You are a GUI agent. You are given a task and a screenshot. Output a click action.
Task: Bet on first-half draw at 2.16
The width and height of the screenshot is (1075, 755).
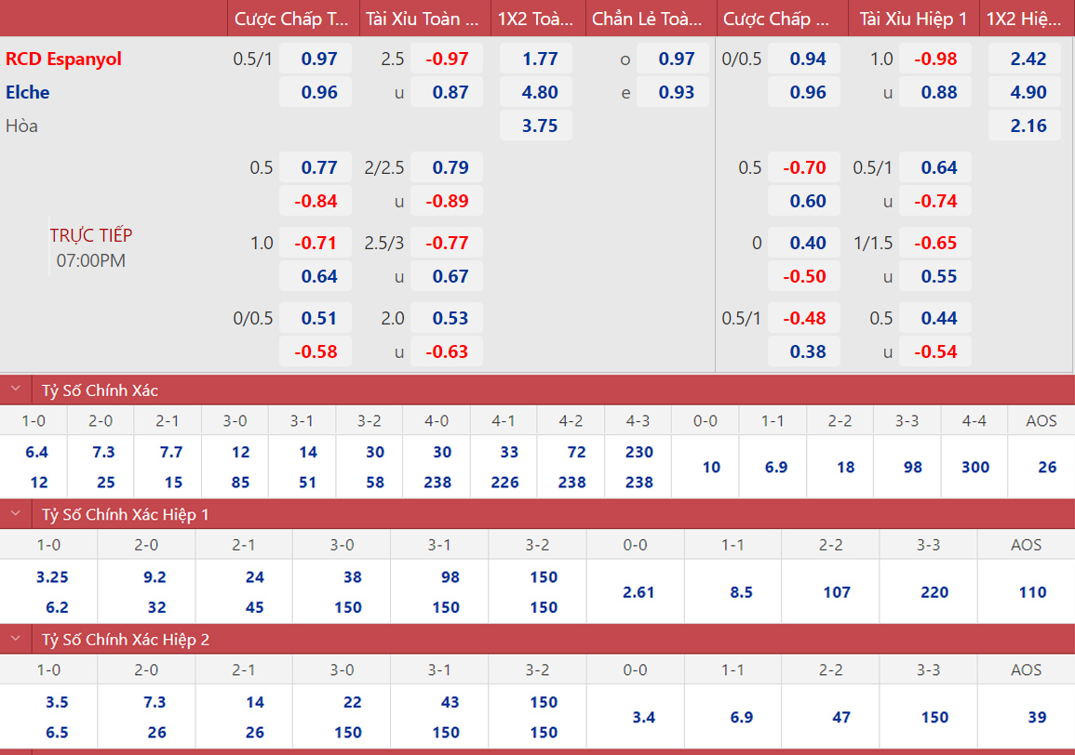pyautogui.click(x=1025, y=126)
